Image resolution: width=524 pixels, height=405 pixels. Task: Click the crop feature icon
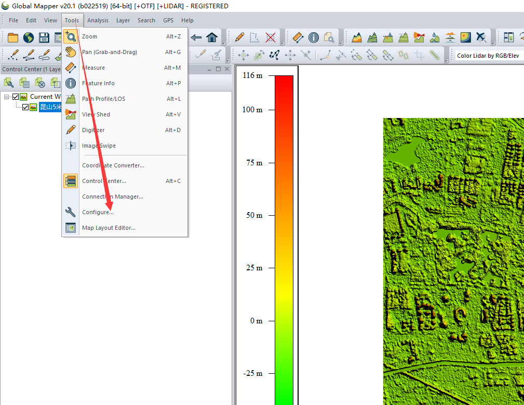pyautogui.click(x=419, y=55)
